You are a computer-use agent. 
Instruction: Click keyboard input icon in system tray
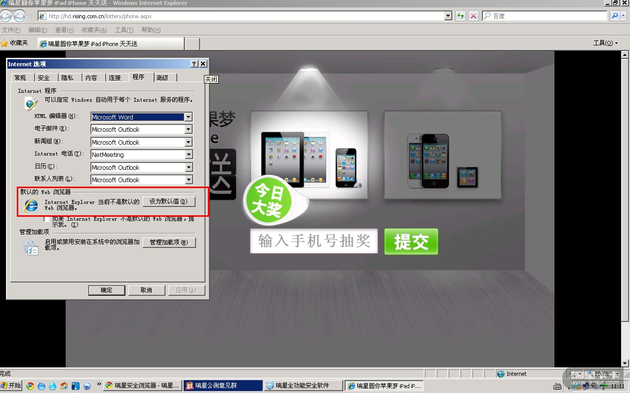pos(558,386)
